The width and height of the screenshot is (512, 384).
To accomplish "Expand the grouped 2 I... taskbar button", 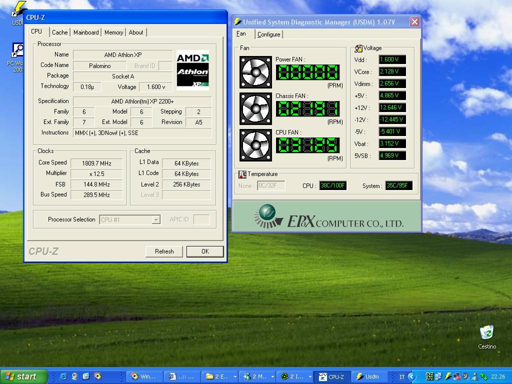I will [x=294, y=377].
